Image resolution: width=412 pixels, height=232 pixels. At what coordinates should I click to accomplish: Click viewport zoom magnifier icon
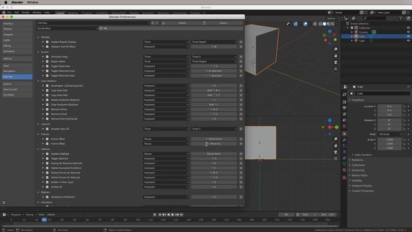click(x=335, y=49)
